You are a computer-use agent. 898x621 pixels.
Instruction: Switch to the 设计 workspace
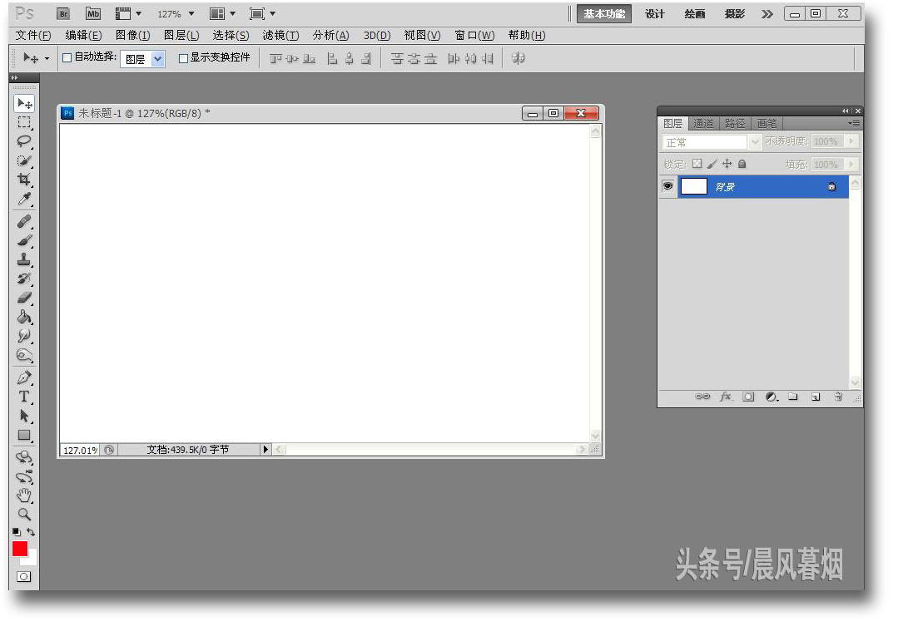tap(655, 14)
